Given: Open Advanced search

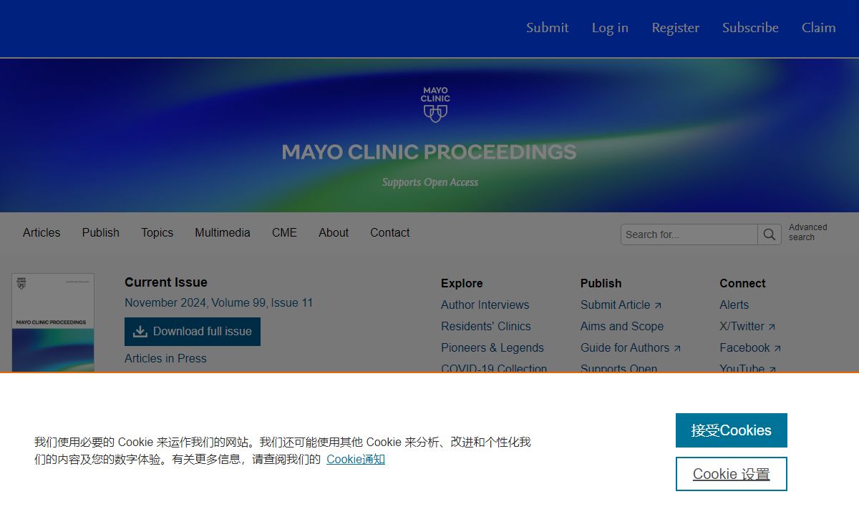Looking at the screenshot, I should 807,232.
